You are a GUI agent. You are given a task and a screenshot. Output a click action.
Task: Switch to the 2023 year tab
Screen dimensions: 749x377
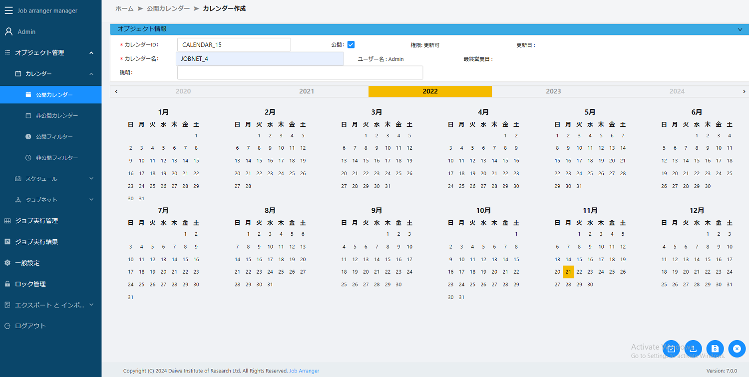[553, 91]
